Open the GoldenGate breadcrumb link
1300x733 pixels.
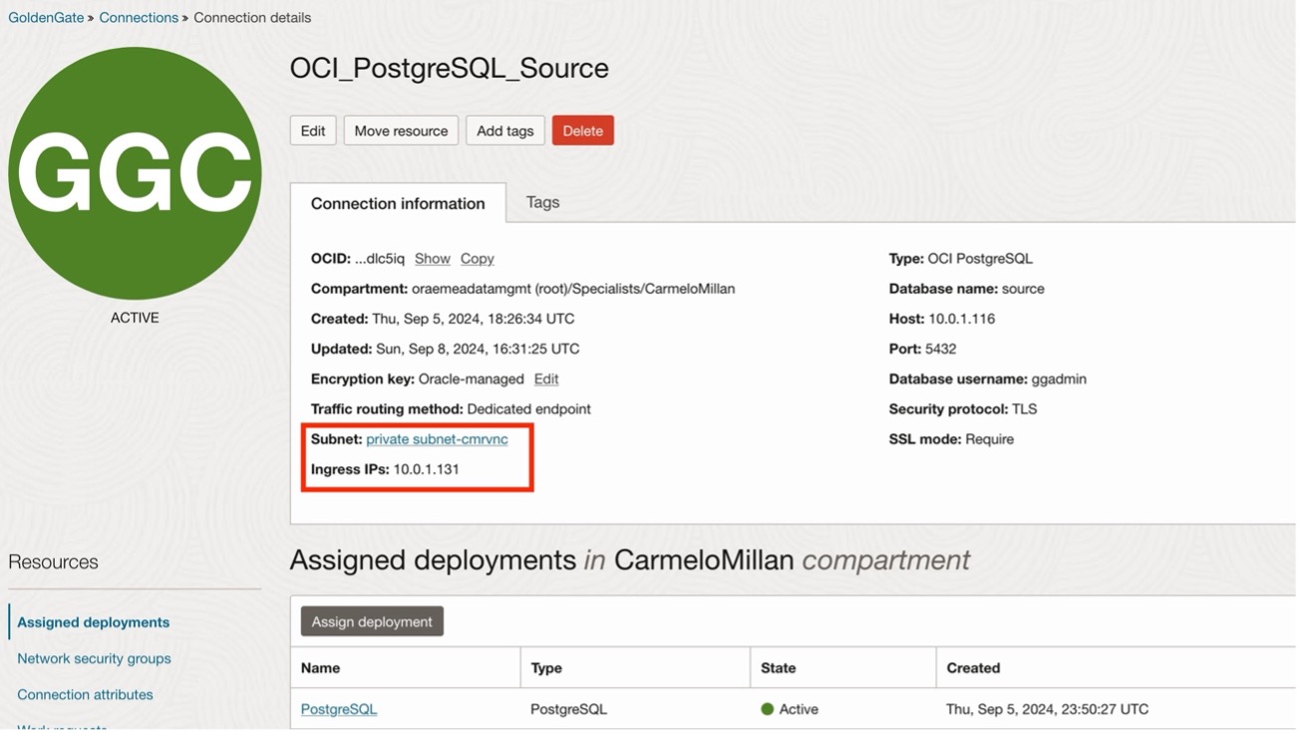click(46, 18)
